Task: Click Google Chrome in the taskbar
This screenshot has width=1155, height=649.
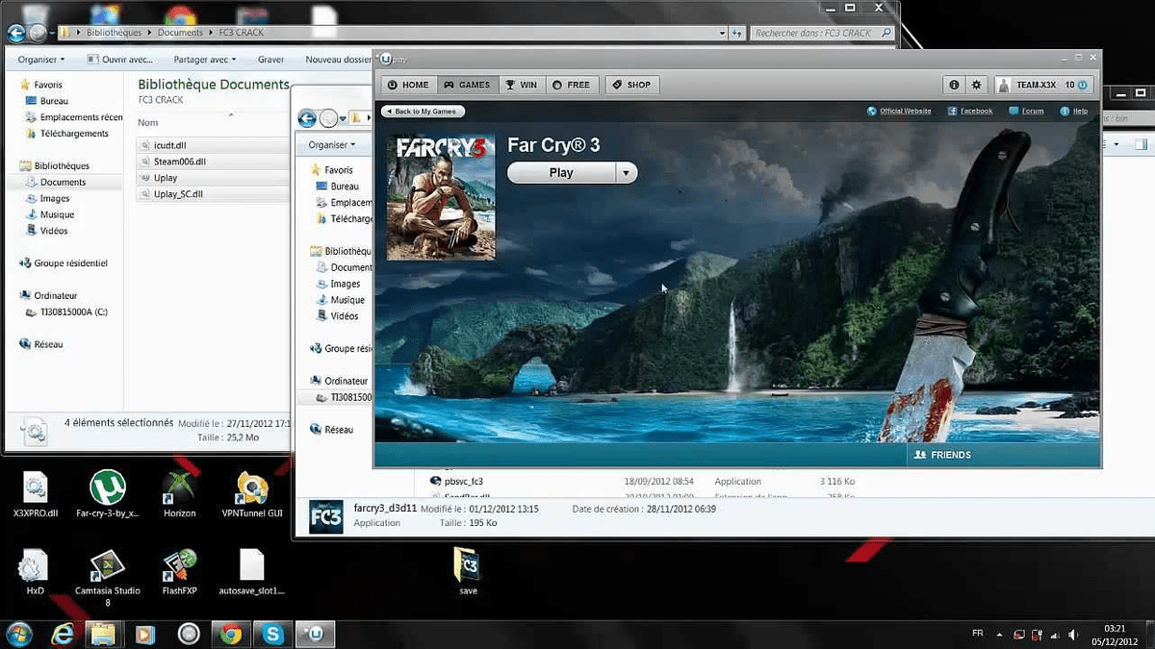Action: tap(230, 634)
